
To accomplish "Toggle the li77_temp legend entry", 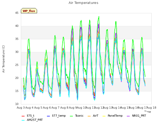I will [56, 116].
